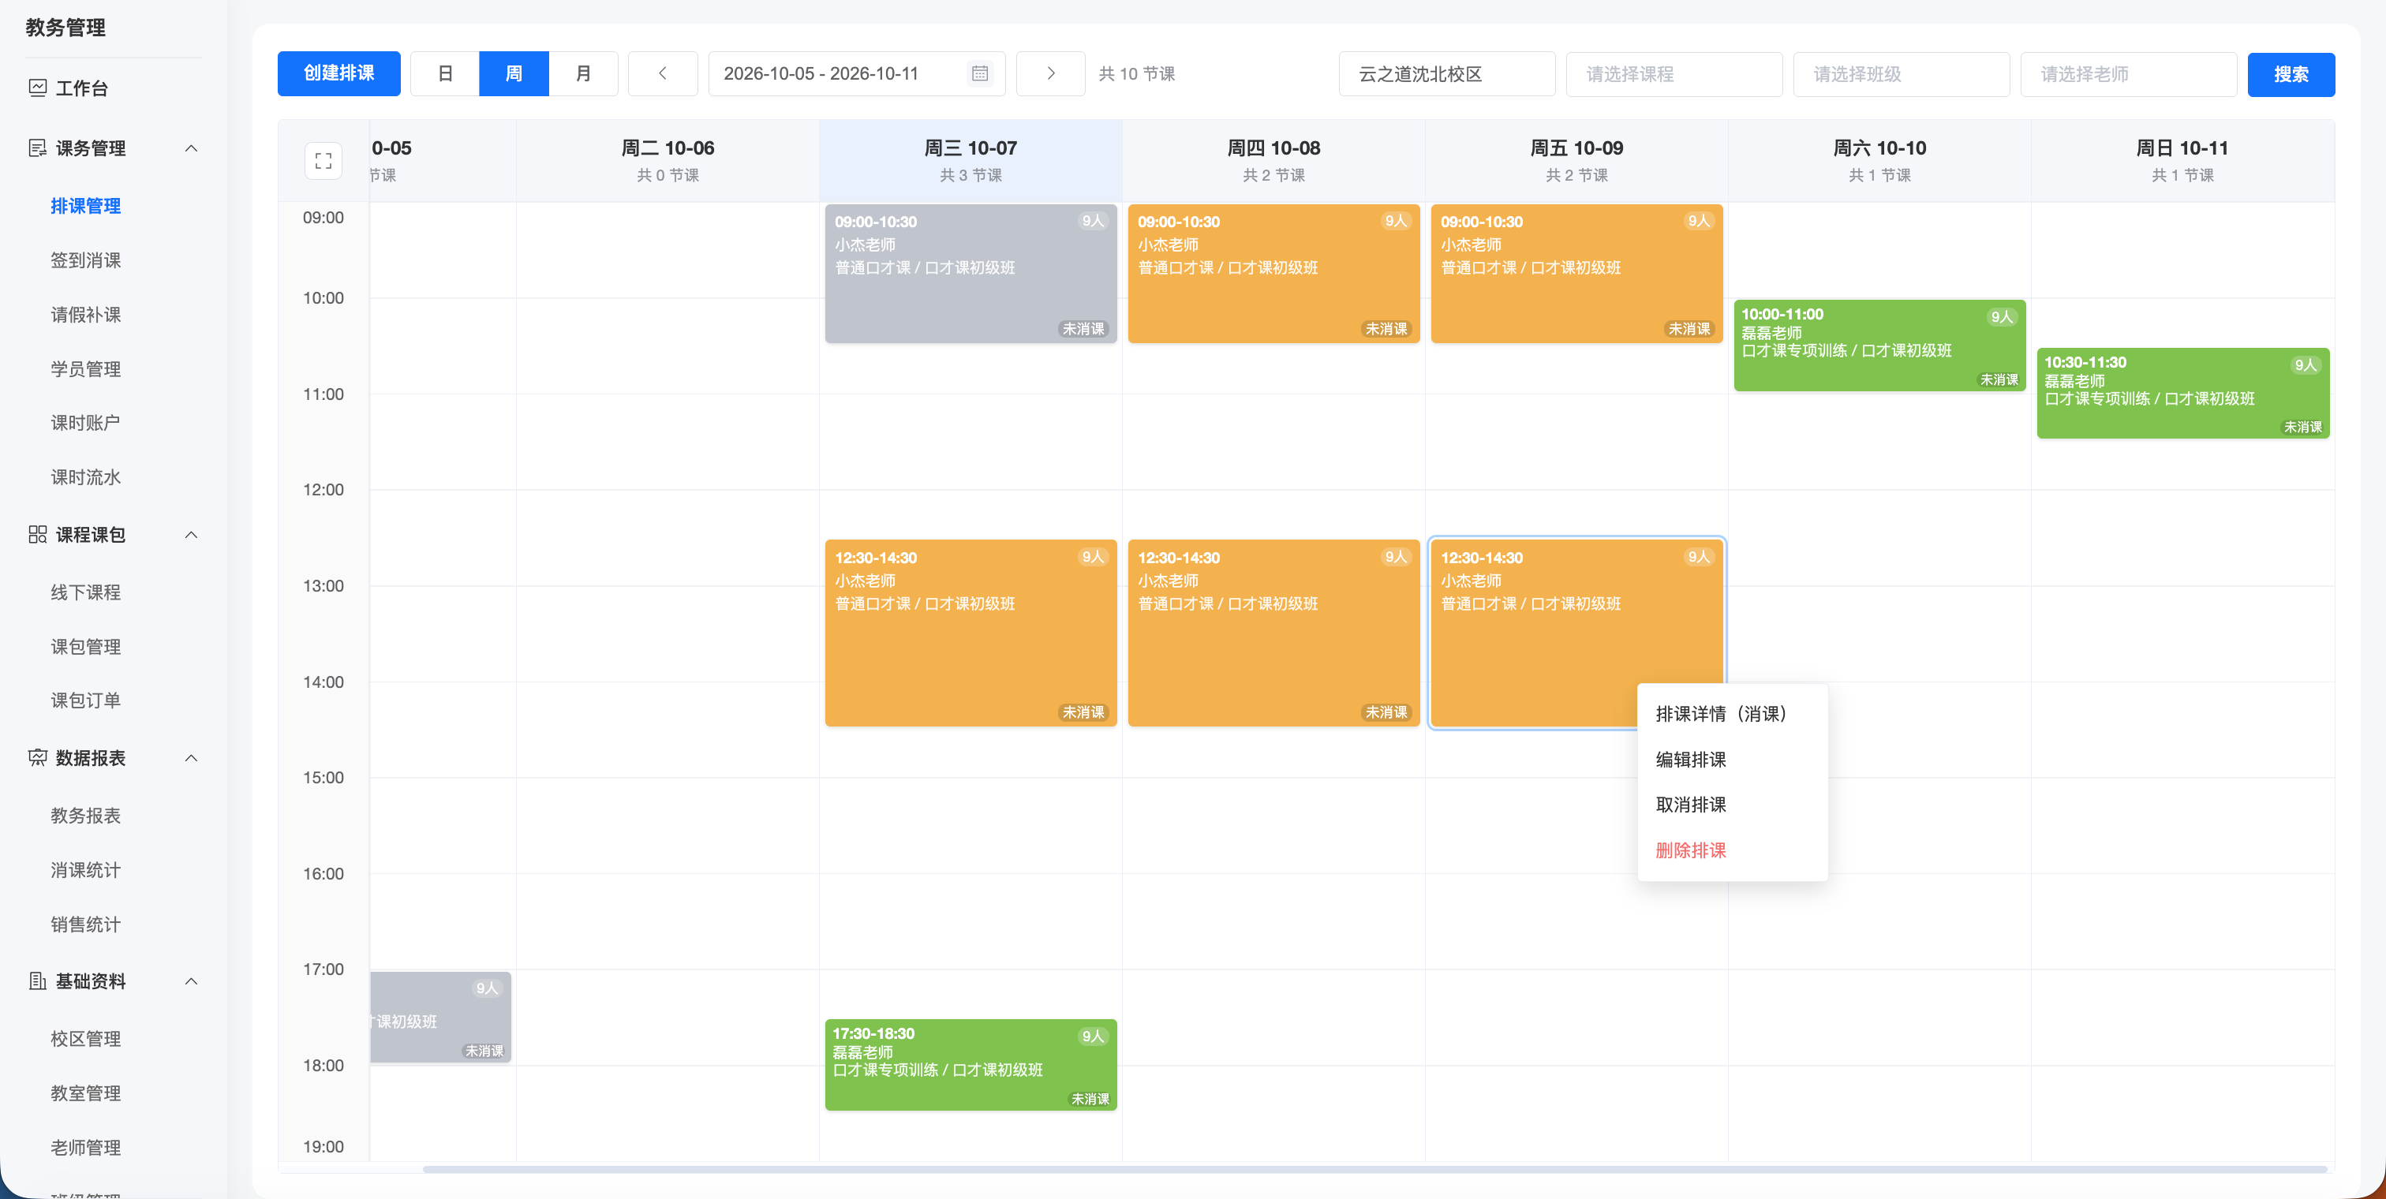The image size is (2386, 1199).
Task: Open the 请选择老师 dropdown
Action: coord(2129,74)
